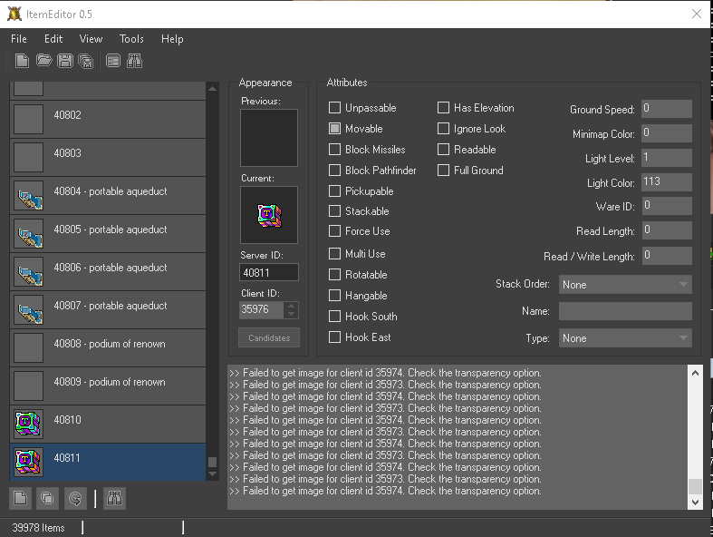Image resolution: width=713 pixels, height=537 pixels.
Task: Select row 40807 - portable aqueduct
Action: [108, 309]
